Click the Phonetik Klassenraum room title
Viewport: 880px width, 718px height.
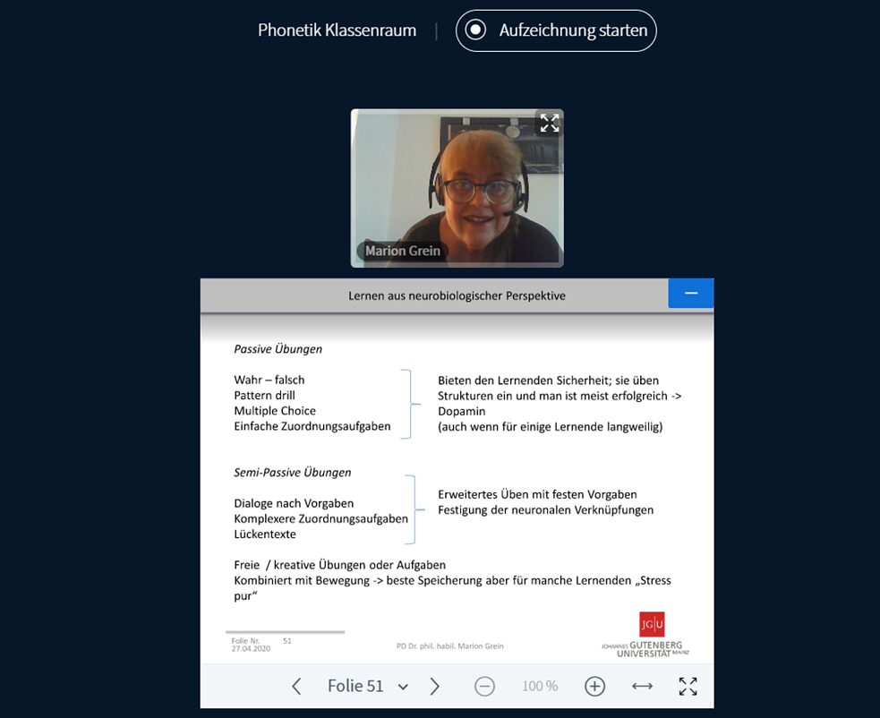pos(337,30)
